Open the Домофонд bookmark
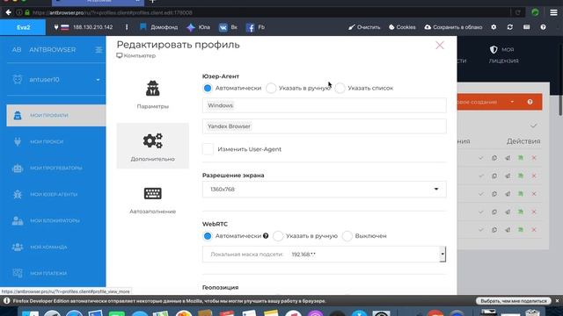563x316 pixels. tap(159, 27)
